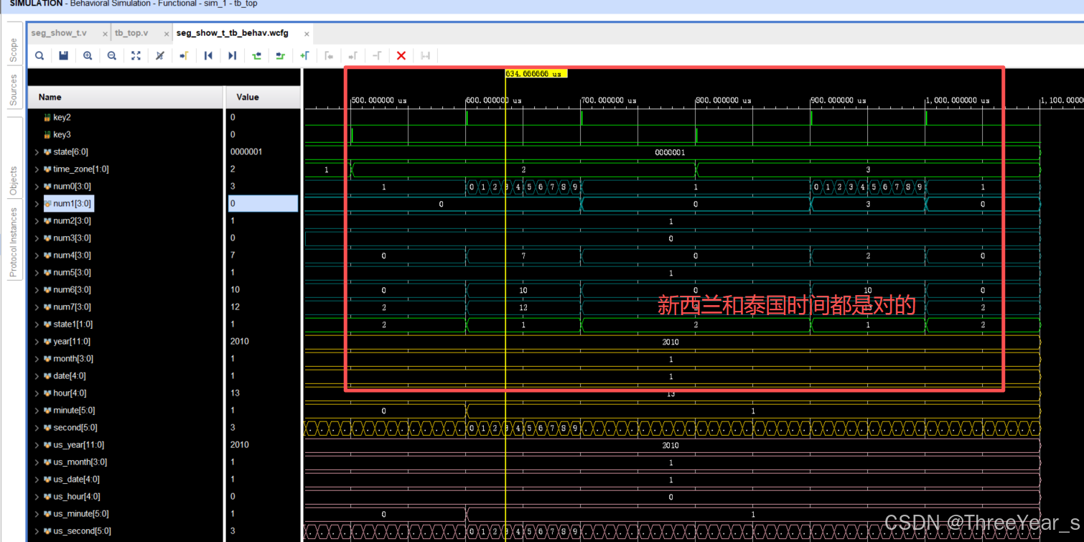
Task: Select the num2[3:0] signal name
Action: [72, 221]
